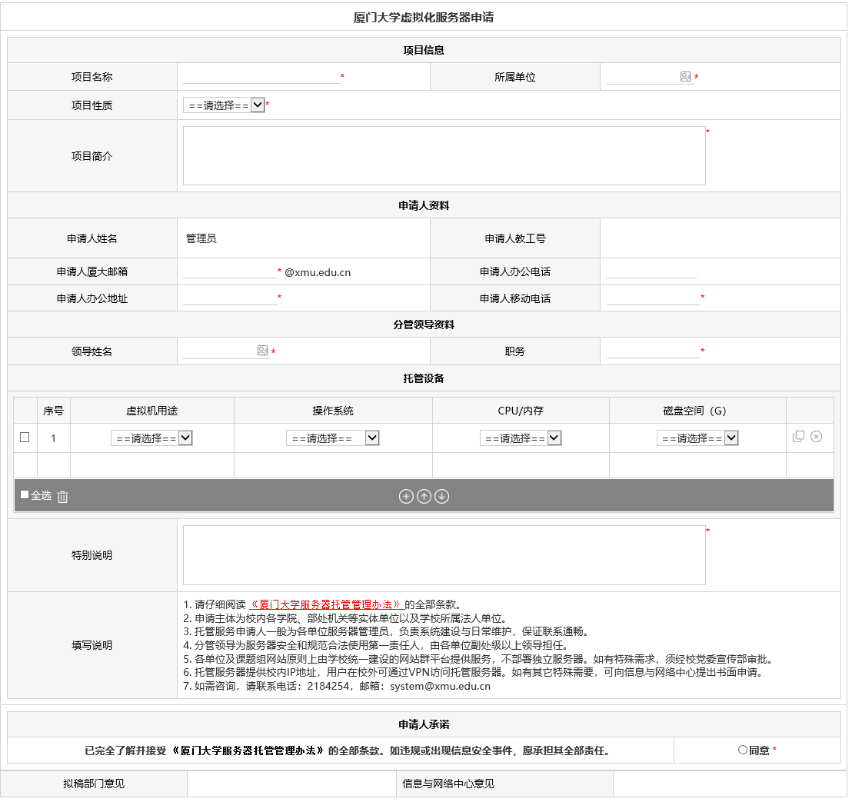The width and height of the screenshot is (852, 802).
Task: Remove row 1 with the circled X icon
Action: (817, 437)
